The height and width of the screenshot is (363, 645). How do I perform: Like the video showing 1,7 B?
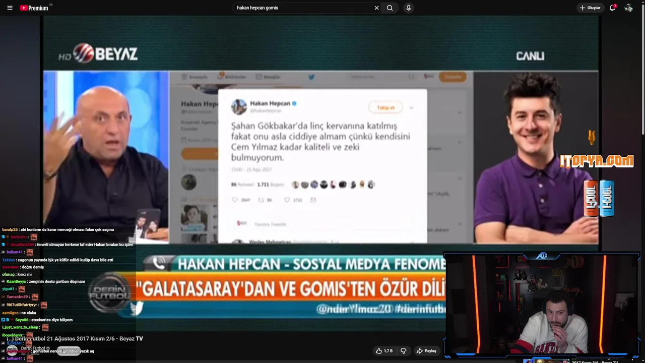[x=384, y=351]
